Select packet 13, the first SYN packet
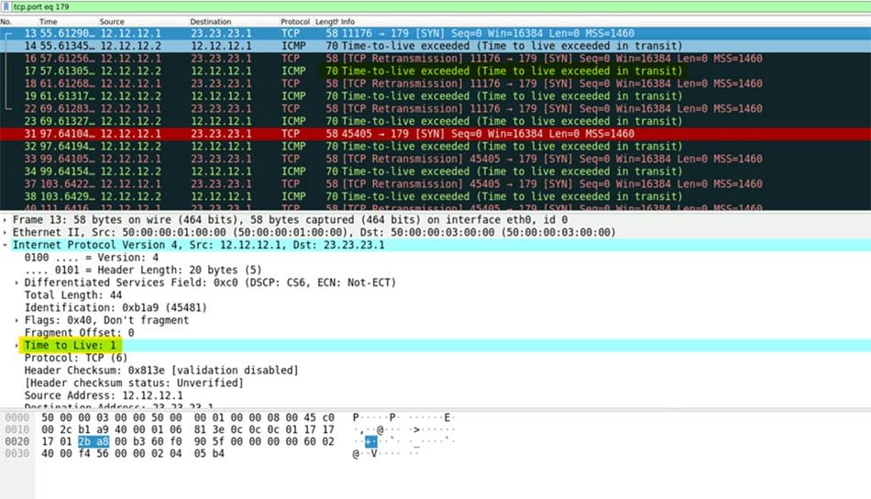The height and width of the screenshot is (499, 871). 367,33
